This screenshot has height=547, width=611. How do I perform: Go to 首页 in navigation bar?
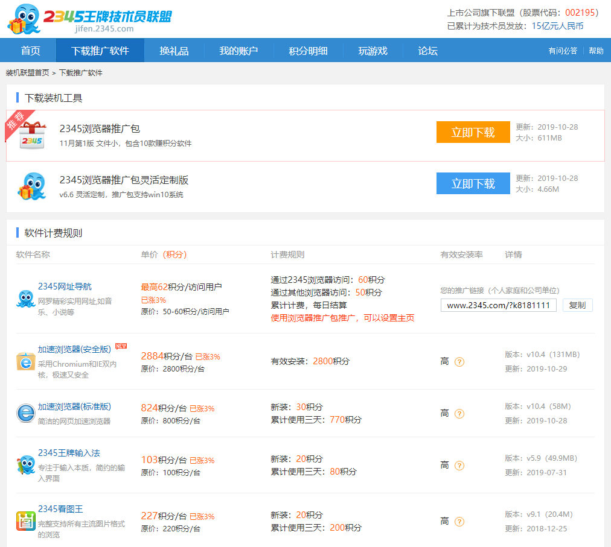pos(30,51)
